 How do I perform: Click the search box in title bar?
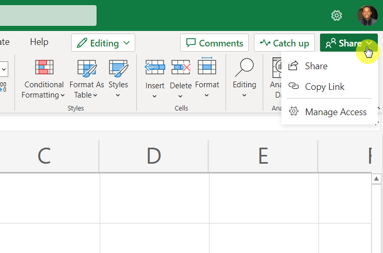[x=48, y=15]
